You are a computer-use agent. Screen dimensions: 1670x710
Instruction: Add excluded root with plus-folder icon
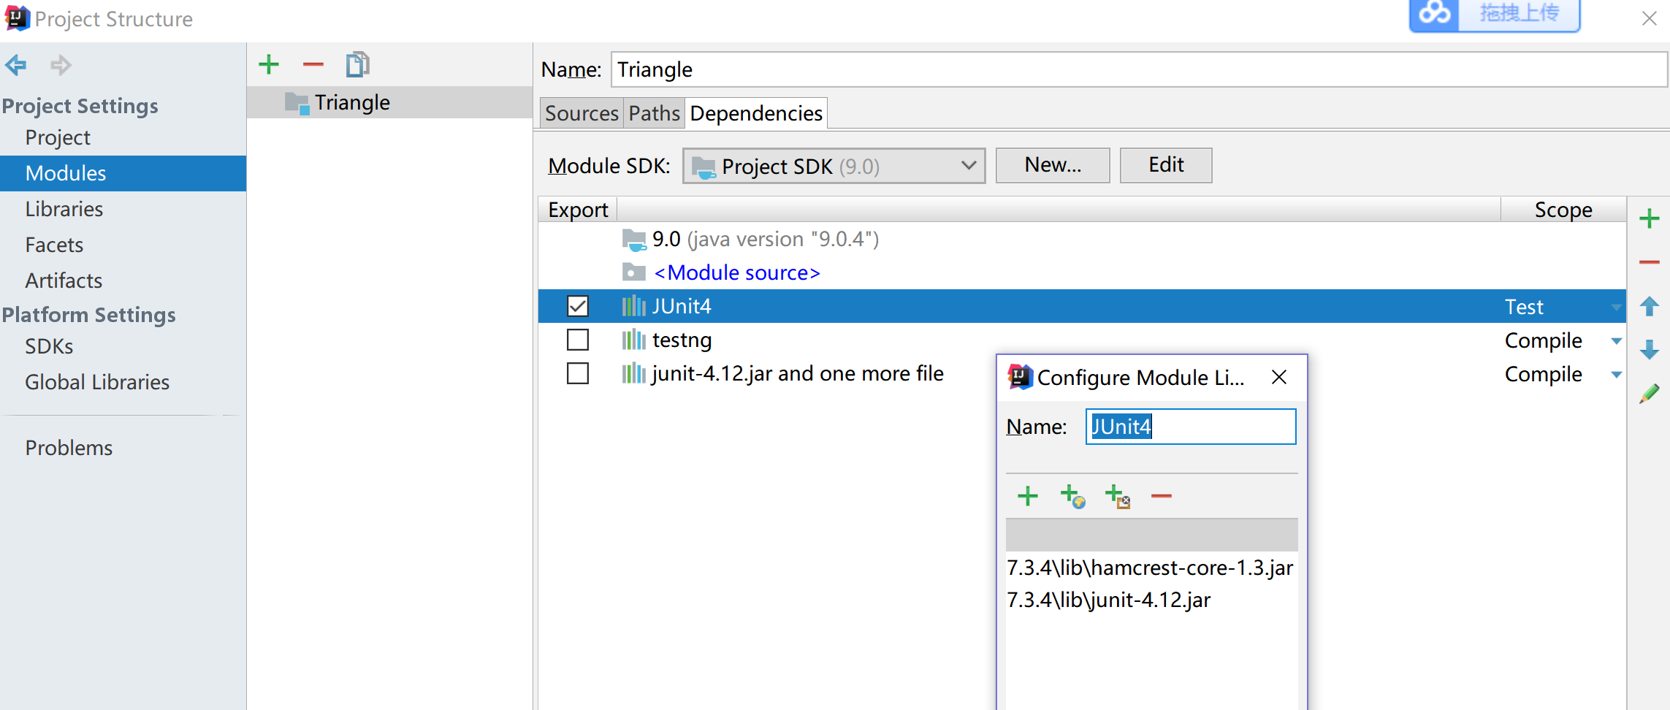(1117, 496)
